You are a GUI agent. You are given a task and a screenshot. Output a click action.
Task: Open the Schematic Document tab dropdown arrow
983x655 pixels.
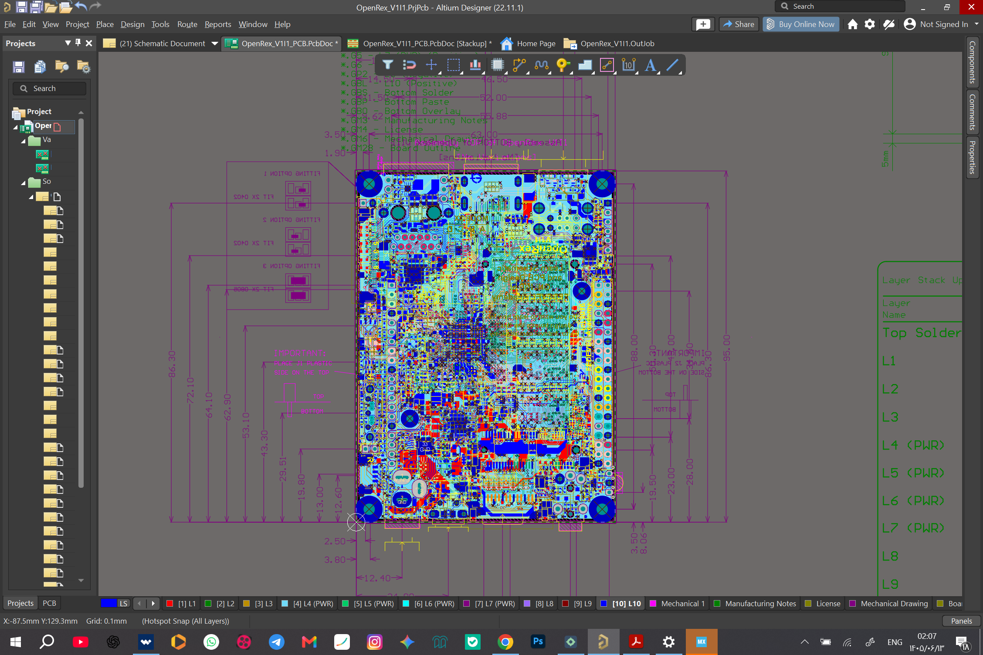tap(214, 44)
